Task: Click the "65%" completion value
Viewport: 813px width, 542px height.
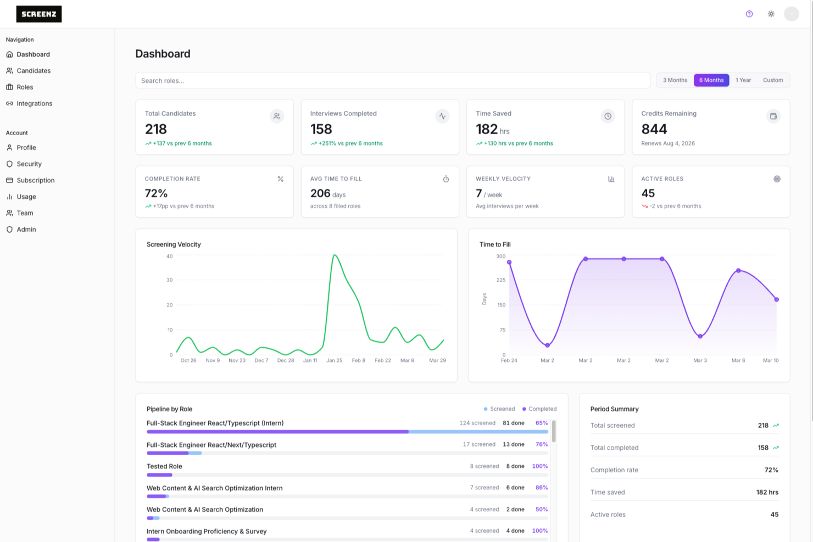Action: [542, 423]
